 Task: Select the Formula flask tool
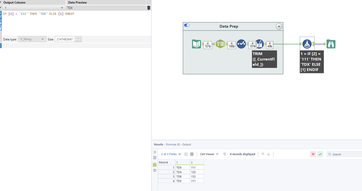click(x=307, y=44)
